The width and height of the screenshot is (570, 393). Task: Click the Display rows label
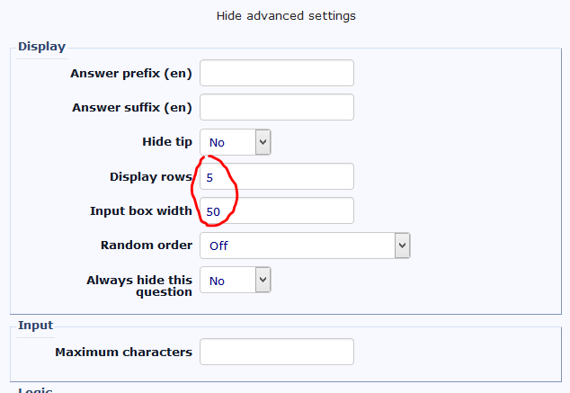point(151,177)
